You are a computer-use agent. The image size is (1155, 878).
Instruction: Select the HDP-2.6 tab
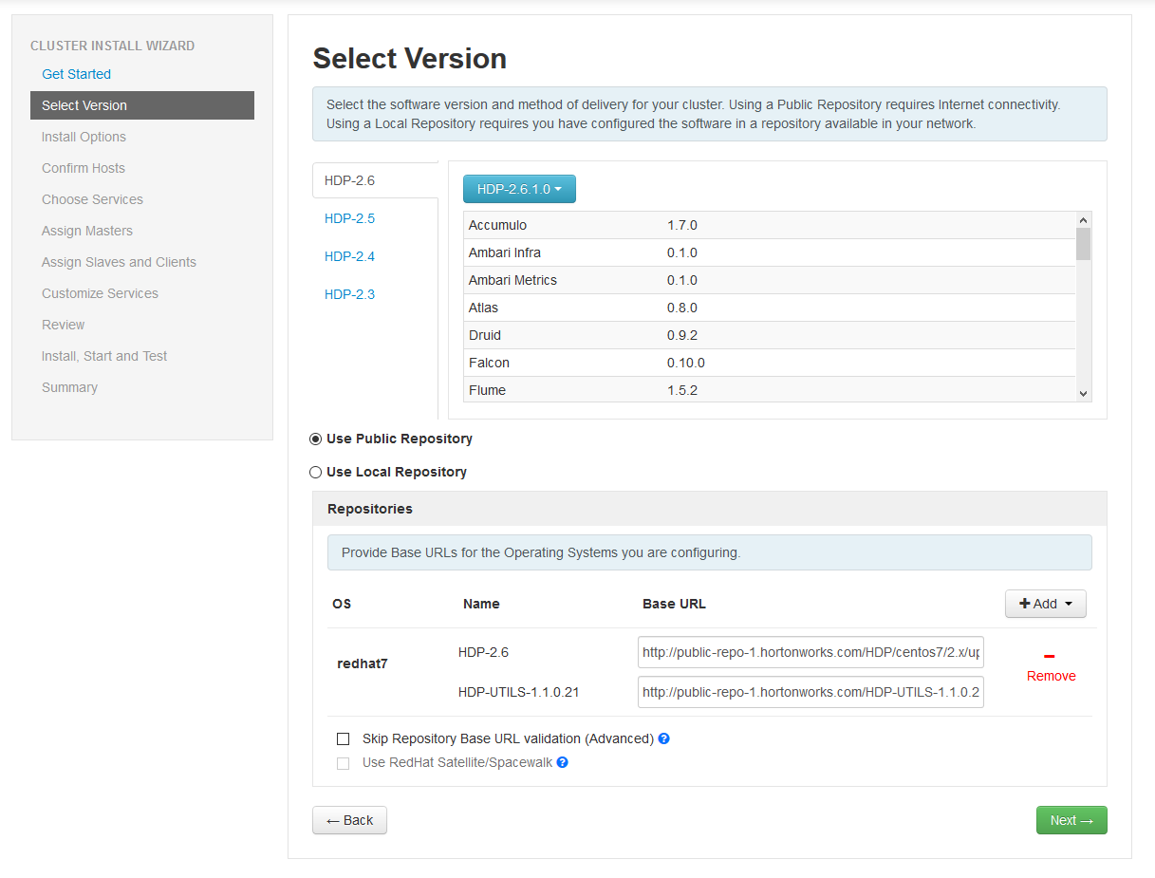point(349,180)
